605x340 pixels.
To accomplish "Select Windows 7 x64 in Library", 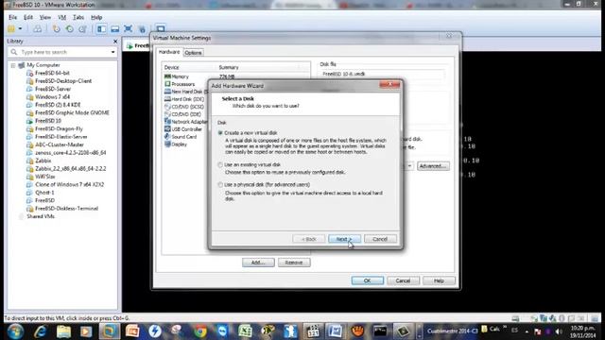I will pyautogui.click(x=52, y=96).
